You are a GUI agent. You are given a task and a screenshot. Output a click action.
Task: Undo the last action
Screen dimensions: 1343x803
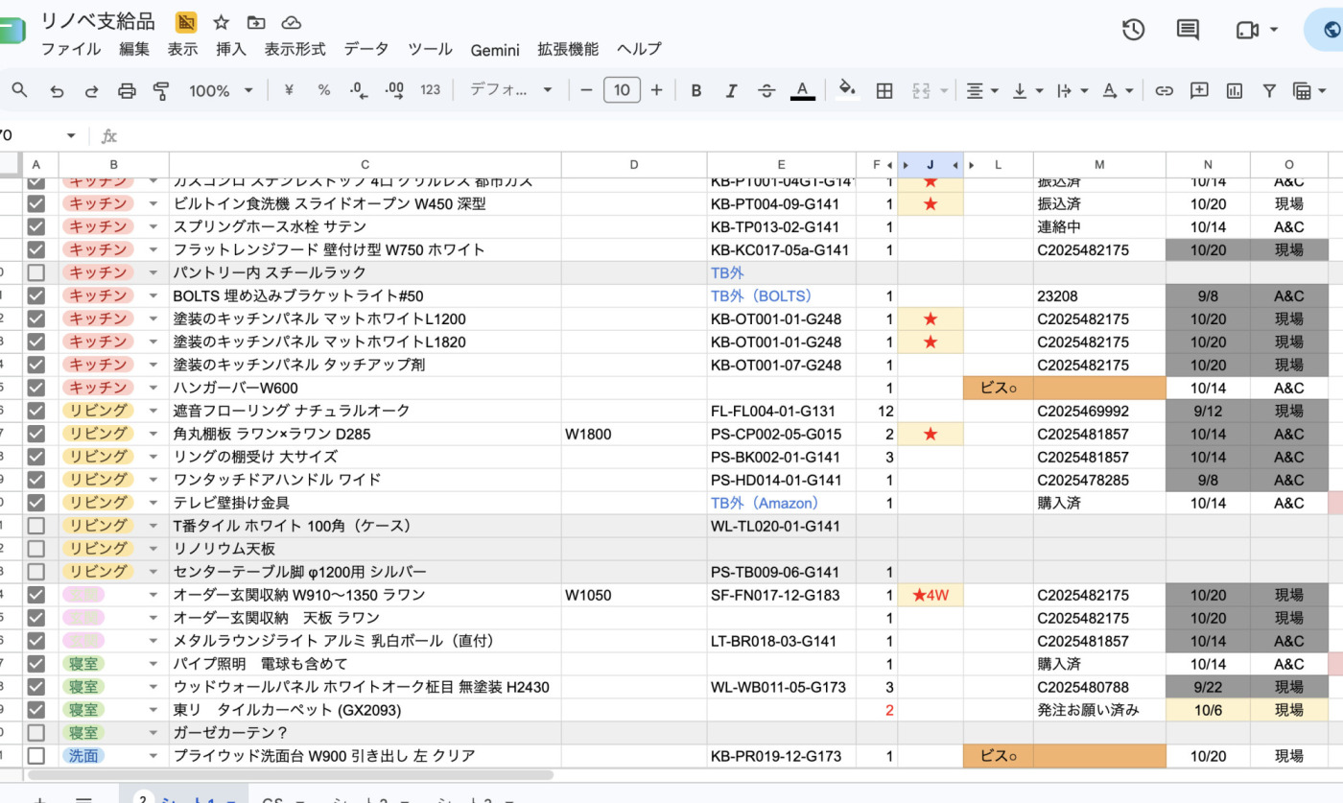click(57, 90)
